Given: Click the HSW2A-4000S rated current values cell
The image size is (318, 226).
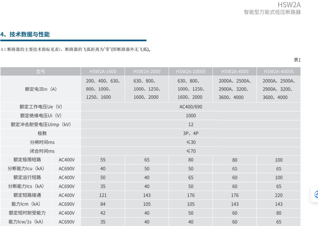Looking at the screenshot, I should pos(279,89).
